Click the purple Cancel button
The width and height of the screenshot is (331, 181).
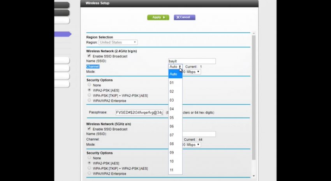(x=185, y=17)
